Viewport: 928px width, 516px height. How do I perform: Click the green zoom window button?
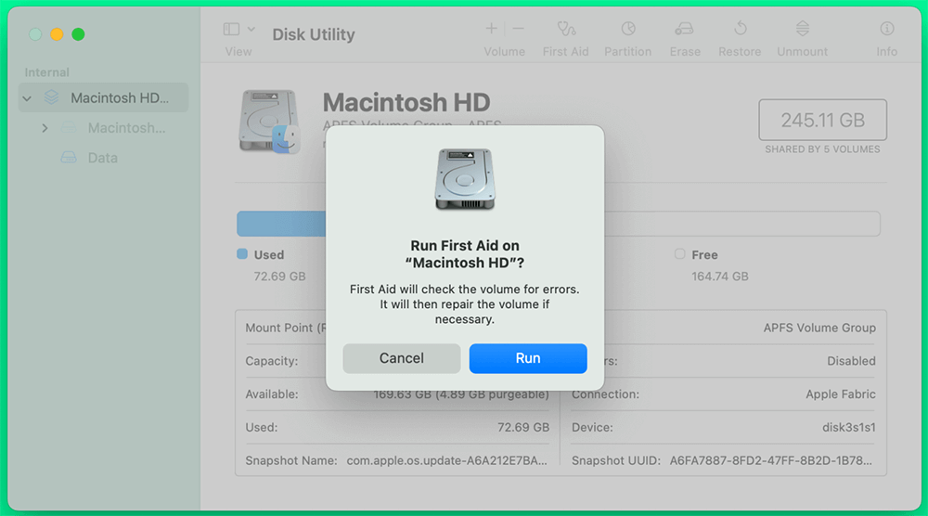(78, 34)
